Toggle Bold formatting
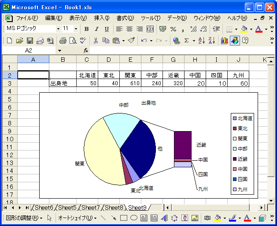This screenshot has width=277, height=226. 86,29
